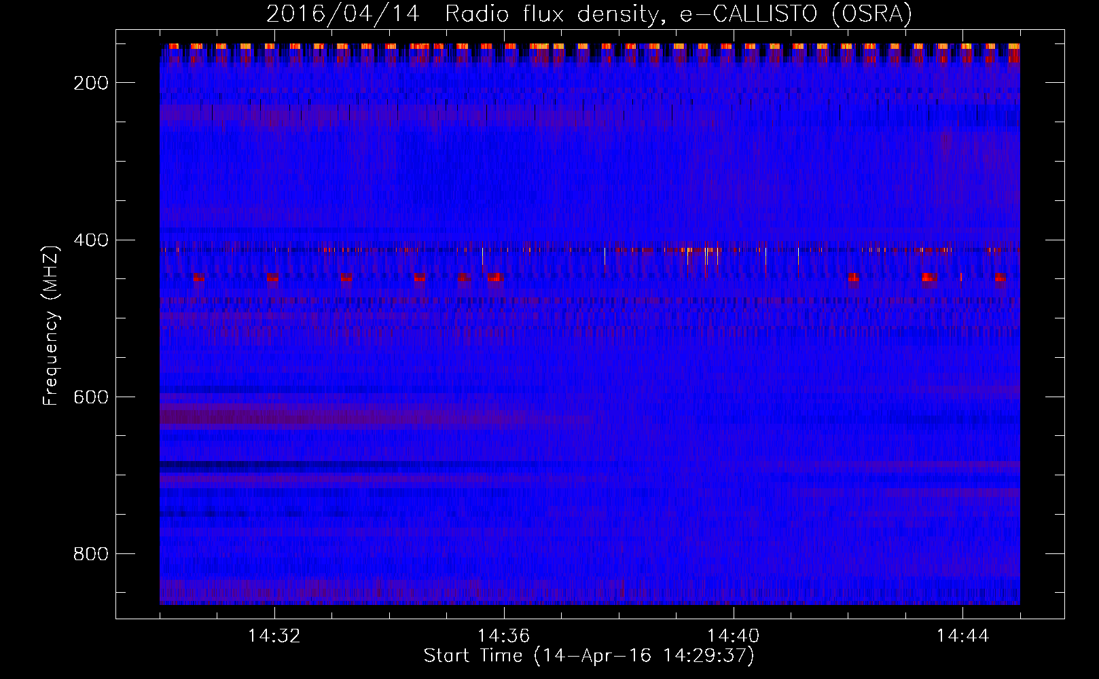Image resolution: width=1099 pixels, height=679 pixels.
Task: Click the 800 frequency tick label
Action: [90, 554]
